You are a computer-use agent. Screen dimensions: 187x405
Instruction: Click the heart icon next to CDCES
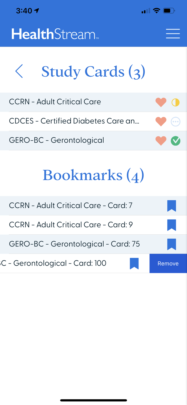161,122
